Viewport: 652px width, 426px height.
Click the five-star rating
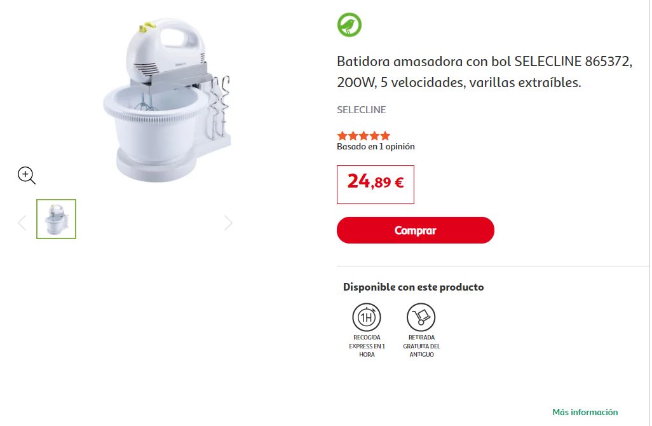(x=364, y=135)
